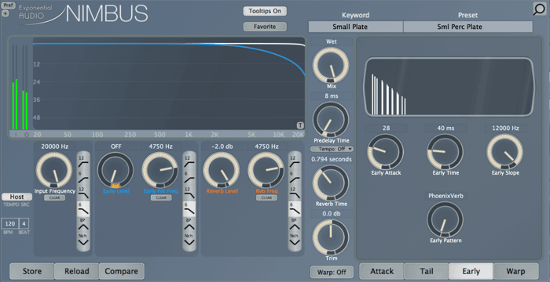Select 6 dB low-pass for Input Frequency filter
This screenshot has width=550, height=282.
(83, 208)
